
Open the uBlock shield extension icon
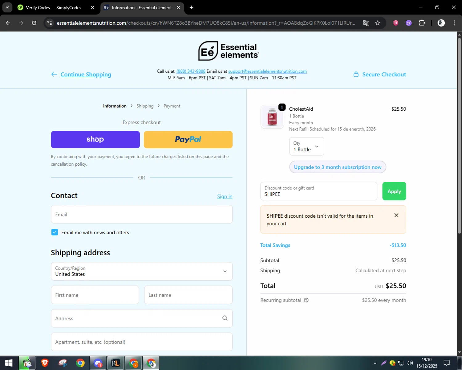(396, 23)
